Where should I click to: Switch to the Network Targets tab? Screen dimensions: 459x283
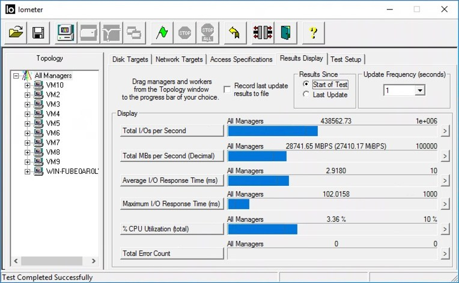coord(179,59)
